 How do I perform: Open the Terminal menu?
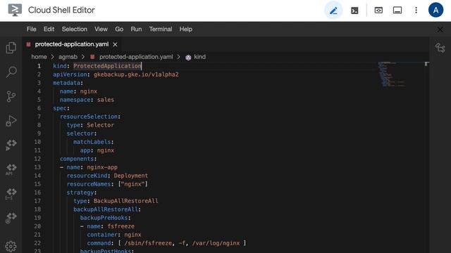161,30
